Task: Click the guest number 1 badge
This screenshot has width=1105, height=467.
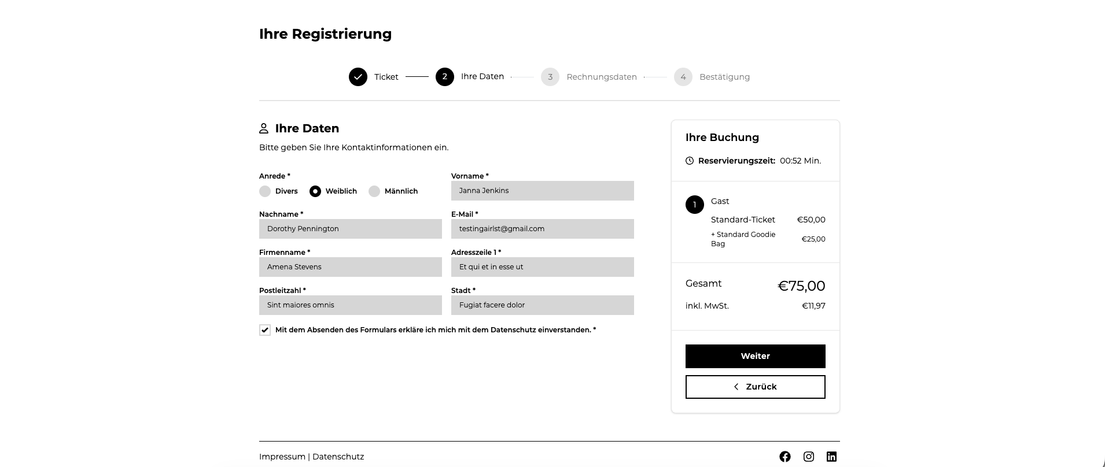Action: (695, 205)
